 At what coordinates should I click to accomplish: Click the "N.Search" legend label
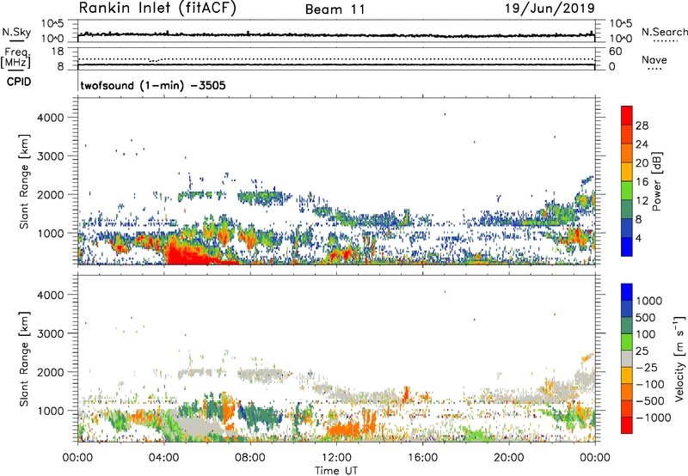click(665, 32)
